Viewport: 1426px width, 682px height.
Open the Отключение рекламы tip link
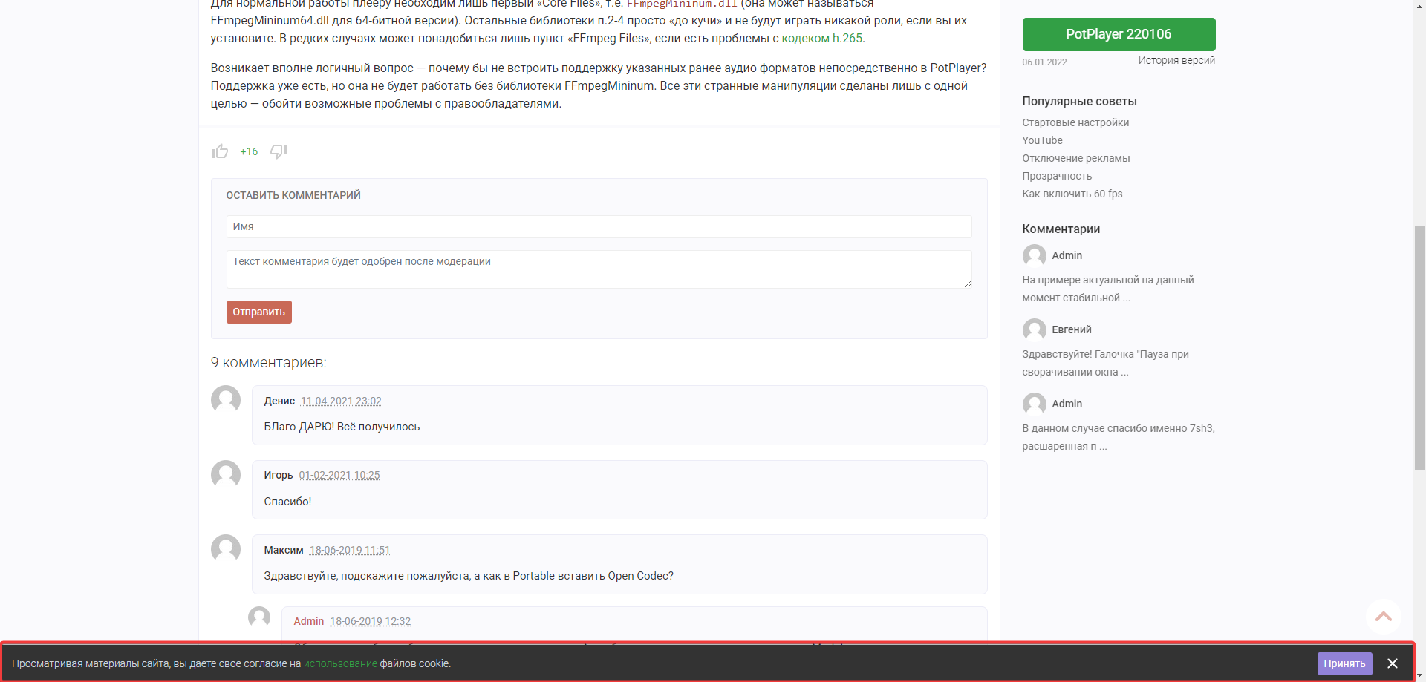tap(1075, 158)
